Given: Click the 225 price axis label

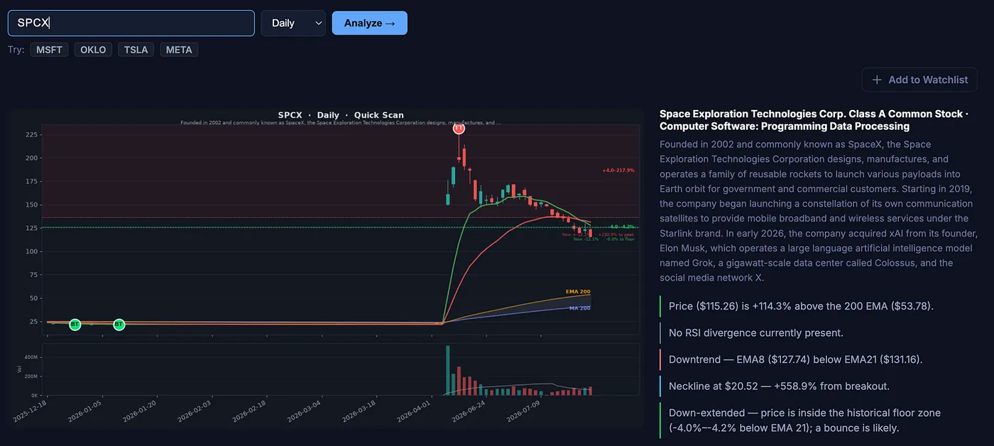Looking at the screenshot, I should pos(31,134).
